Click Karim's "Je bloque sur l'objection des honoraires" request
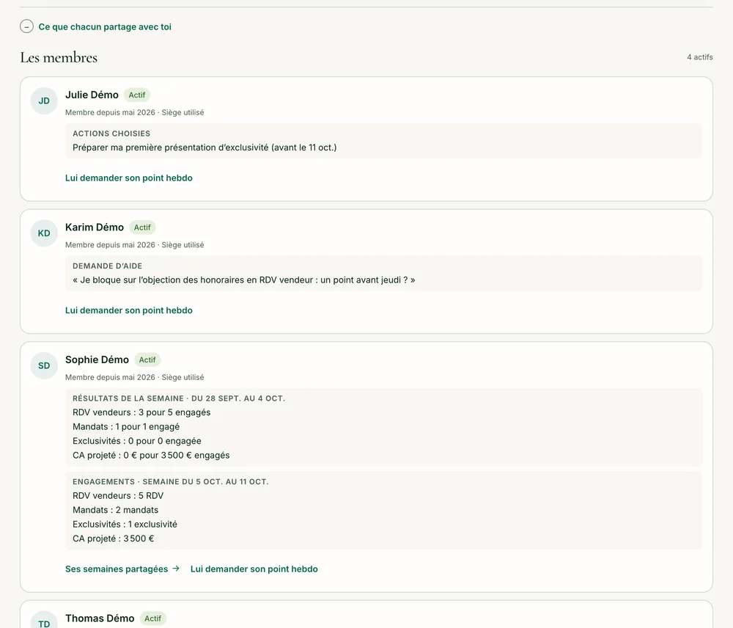The width and height of the screenshot is (733, 628). [x=243, y=280]
